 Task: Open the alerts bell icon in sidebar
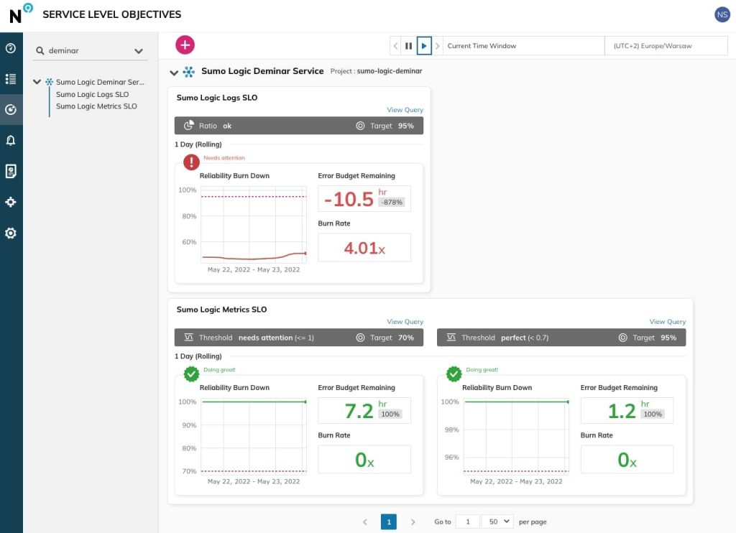pos(11,141)
